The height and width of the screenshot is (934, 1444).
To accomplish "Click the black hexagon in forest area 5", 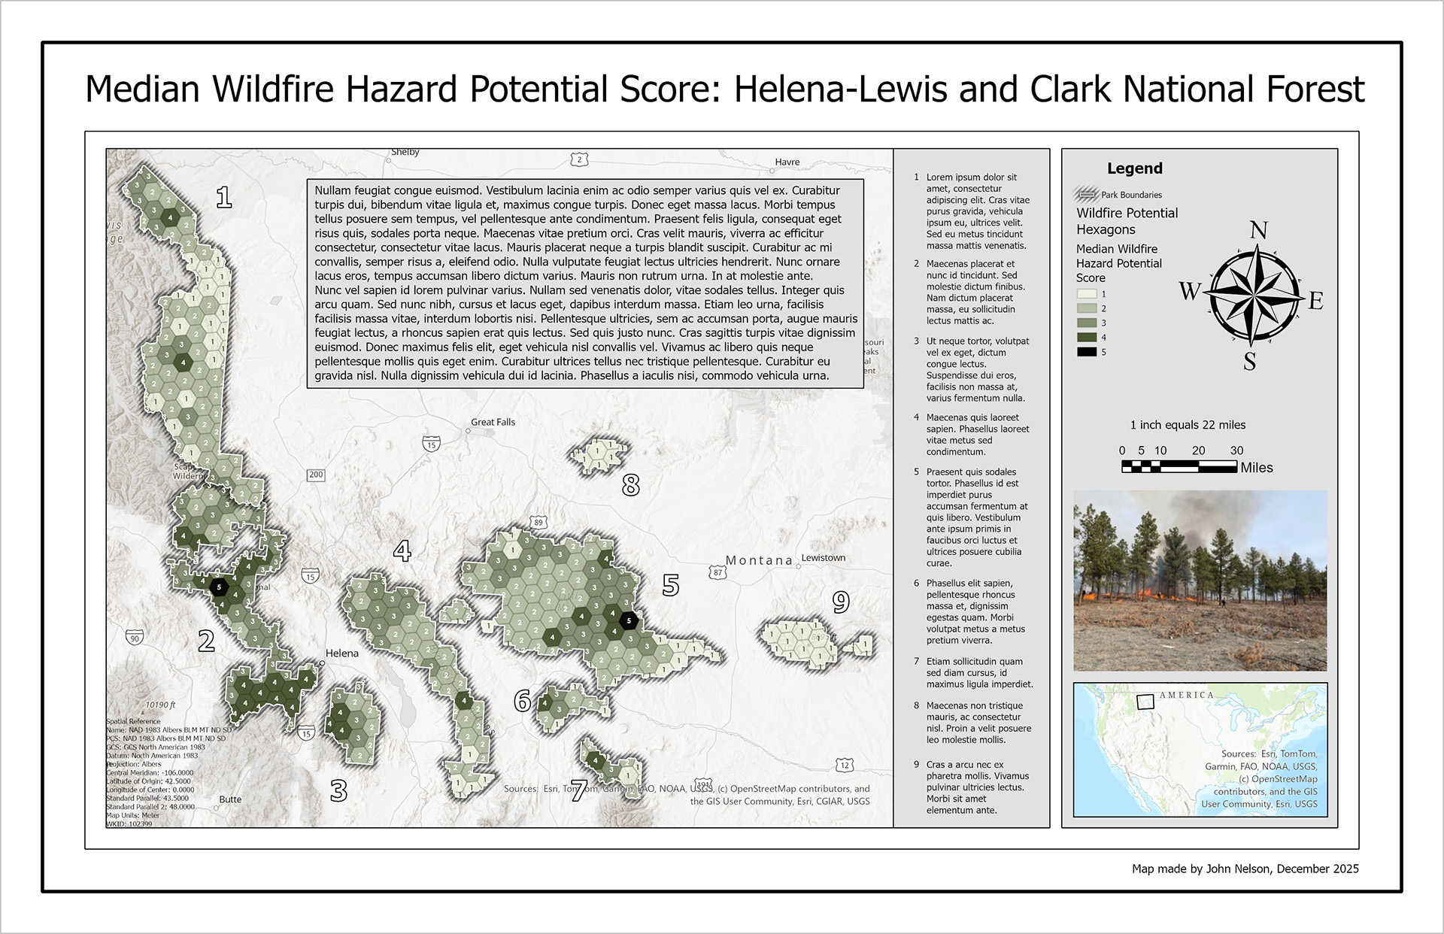I will 629,620.
